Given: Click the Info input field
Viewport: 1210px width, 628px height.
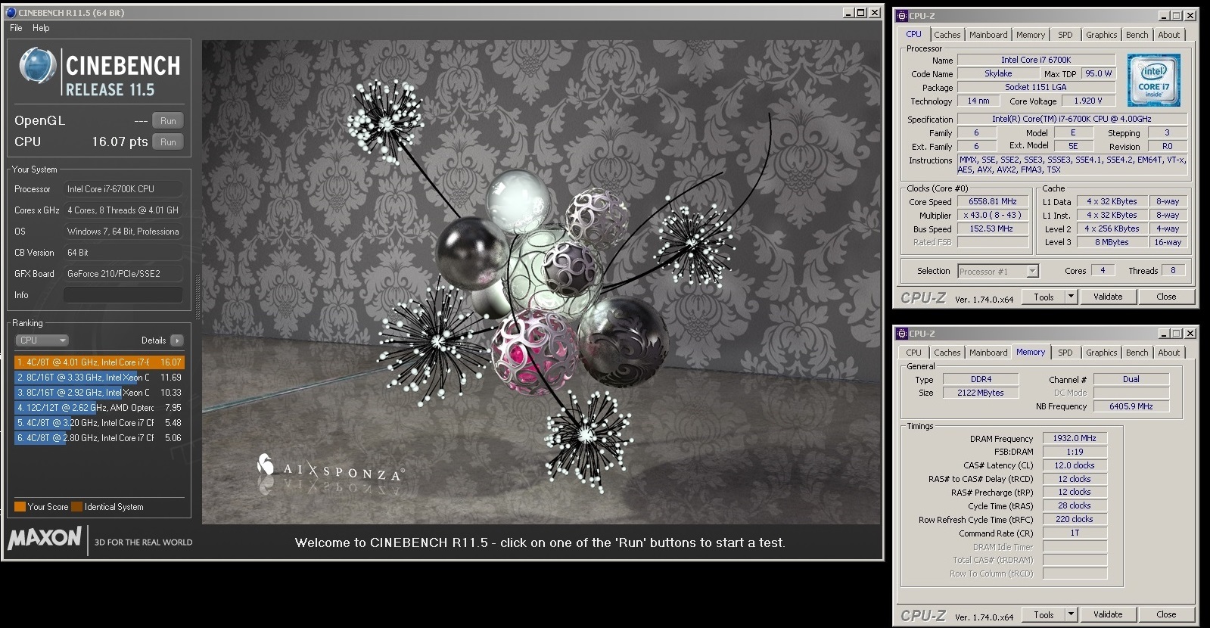Looking at the screenshot, I should click(123, 295).
